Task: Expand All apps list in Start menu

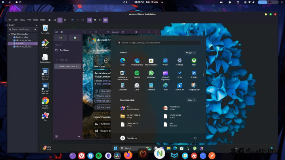Action: pos(190,53)
